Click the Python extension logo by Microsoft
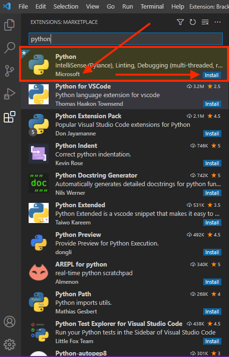 39,65
